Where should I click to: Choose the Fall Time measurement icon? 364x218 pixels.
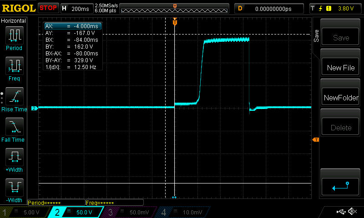[14, 129]
